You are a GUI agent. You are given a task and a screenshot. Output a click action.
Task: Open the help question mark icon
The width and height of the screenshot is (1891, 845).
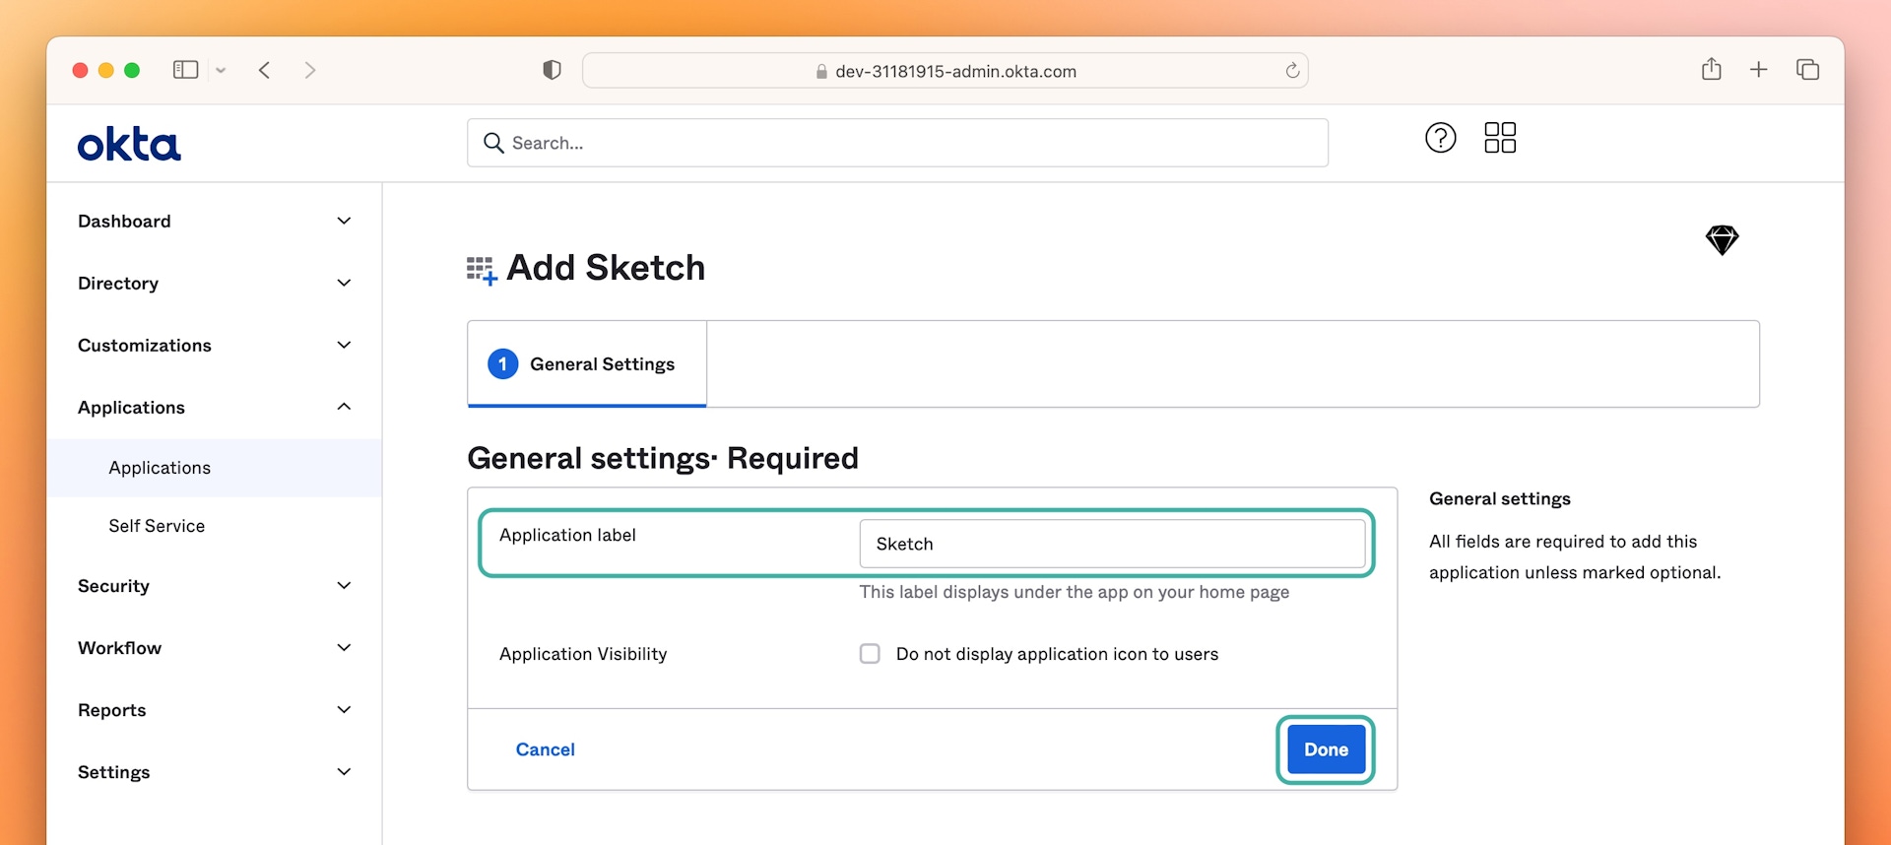[x=1440, y=138]
